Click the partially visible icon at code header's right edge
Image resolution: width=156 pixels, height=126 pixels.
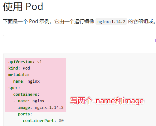coord(155,40)
